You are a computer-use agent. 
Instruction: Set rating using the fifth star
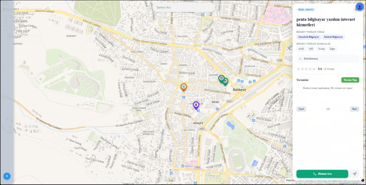click(x=314, y=69)
